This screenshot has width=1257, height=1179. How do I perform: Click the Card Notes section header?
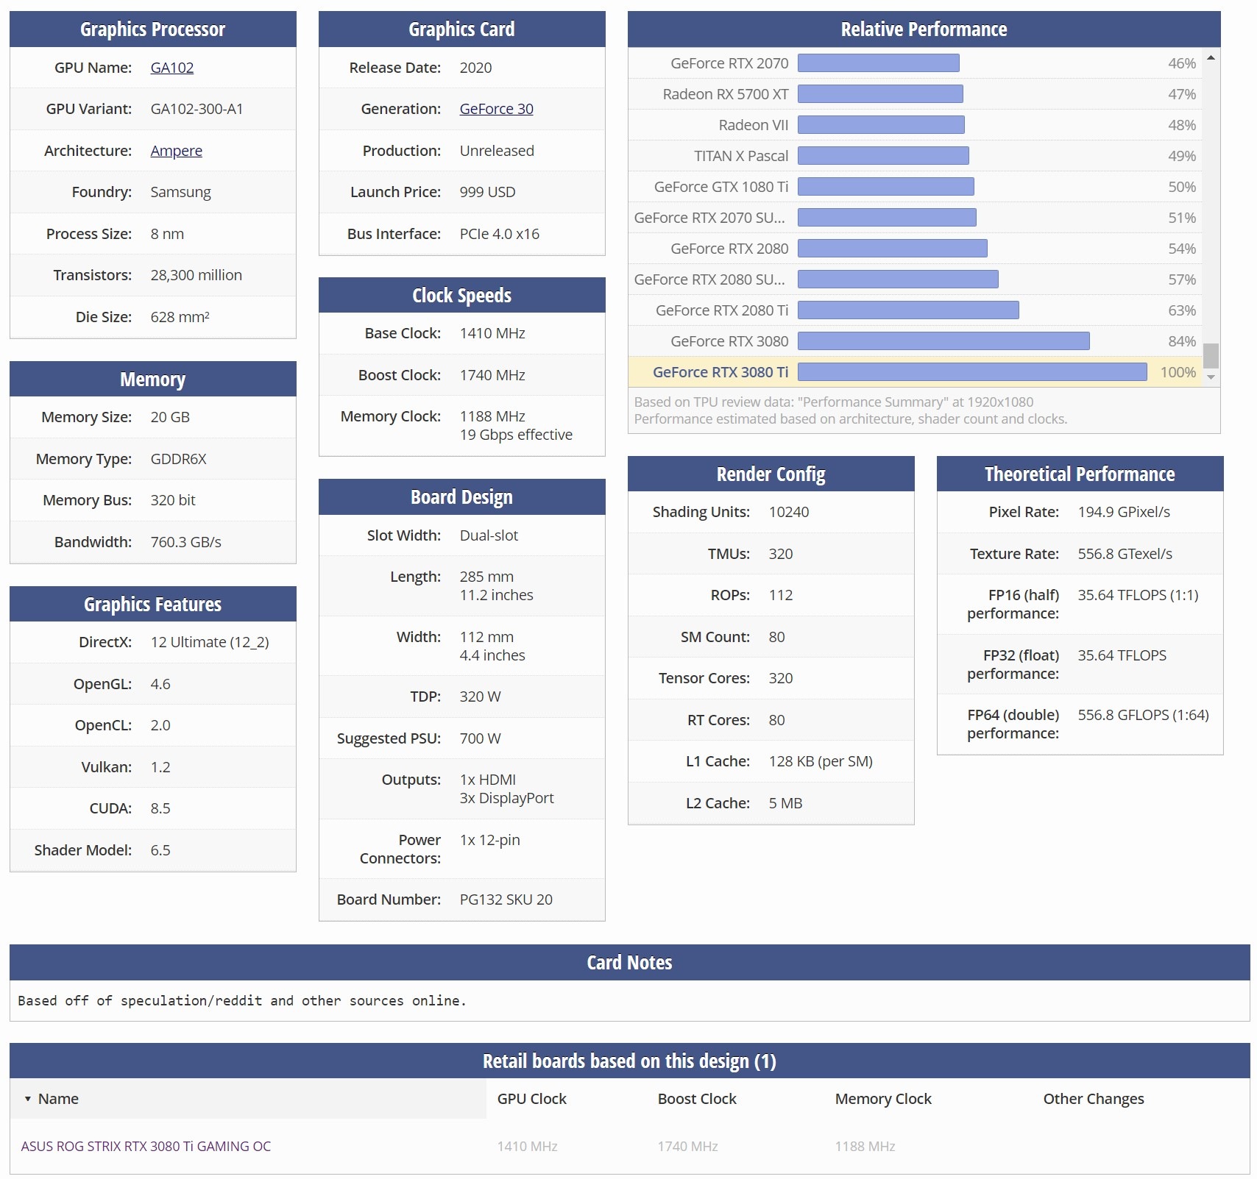tap(629, 963)
